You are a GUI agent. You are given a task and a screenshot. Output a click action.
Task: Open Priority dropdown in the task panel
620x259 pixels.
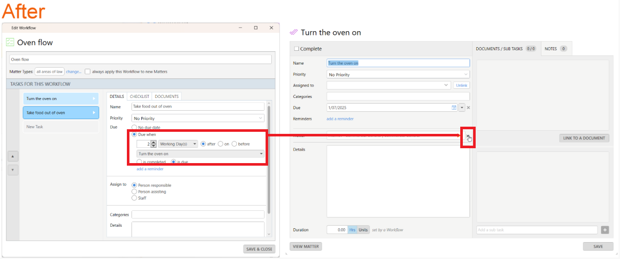(398, 74)
